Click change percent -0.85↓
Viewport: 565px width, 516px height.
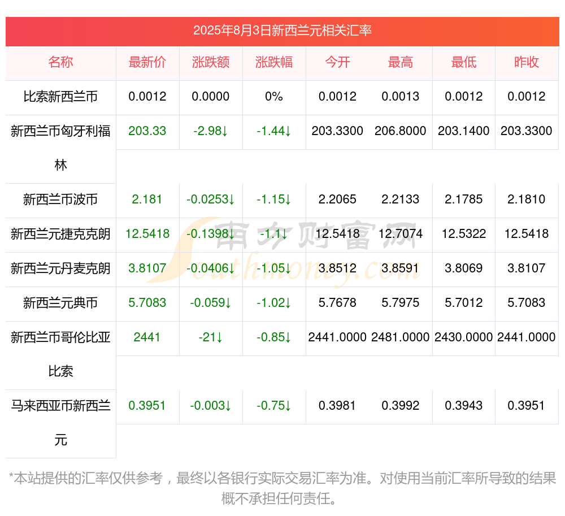click(274, 337)
